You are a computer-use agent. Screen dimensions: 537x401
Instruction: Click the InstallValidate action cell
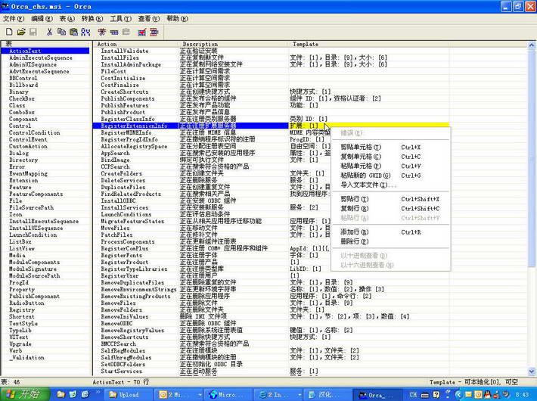pos(125,51)
